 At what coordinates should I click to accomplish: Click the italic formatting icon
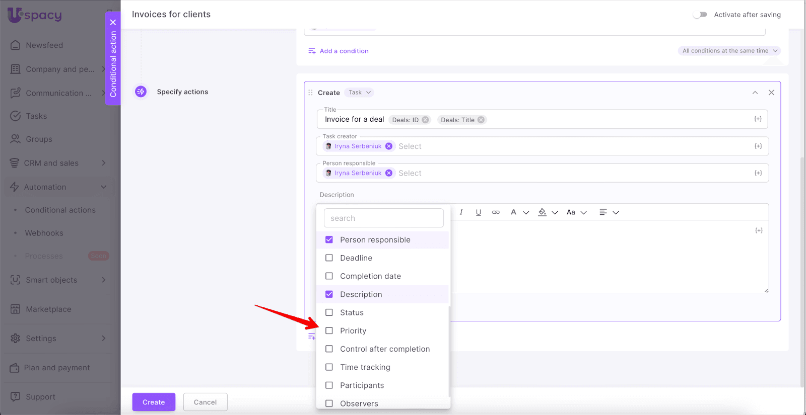[461, 212]
